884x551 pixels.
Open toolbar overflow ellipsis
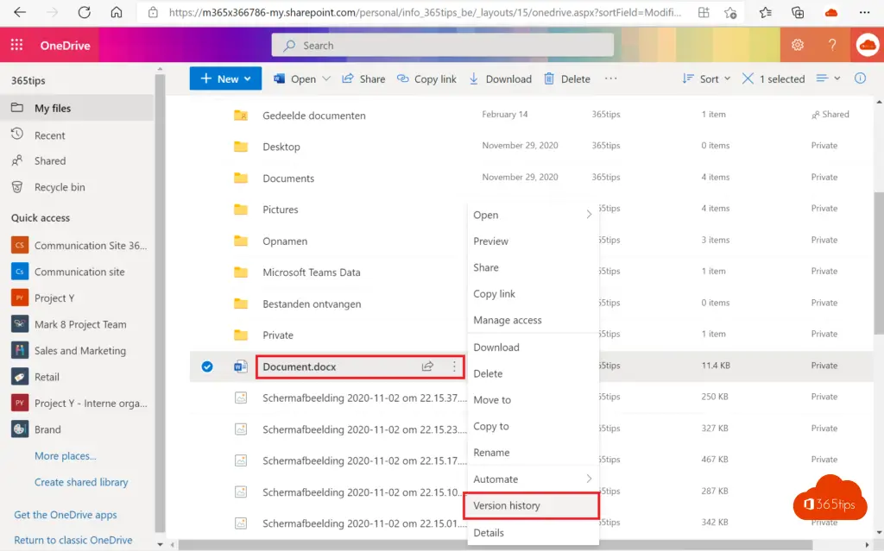coord(610,78)
